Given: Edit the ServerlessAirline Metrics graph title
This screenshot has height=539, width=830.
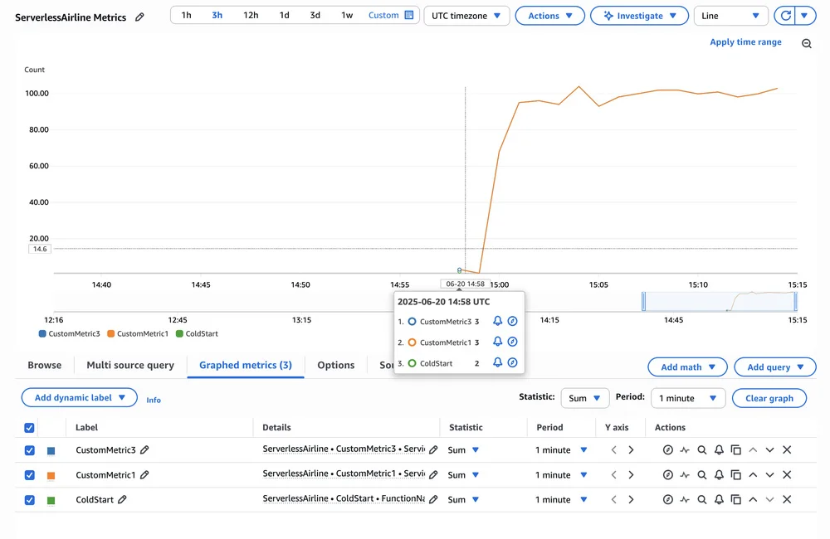Looking at the screenshot, I should (x=139, y=17).
